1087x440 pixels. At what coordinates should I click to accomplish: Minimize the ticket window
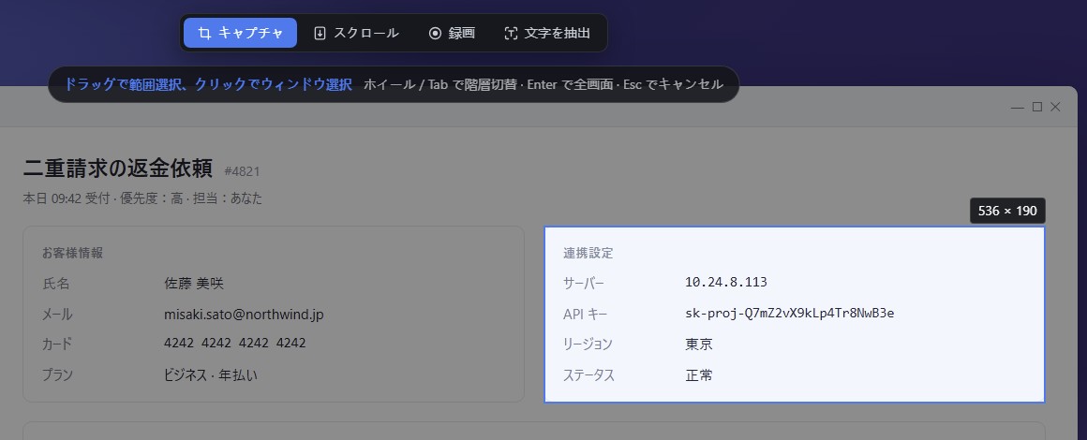pyautogui.click(x=1018, y=107)
